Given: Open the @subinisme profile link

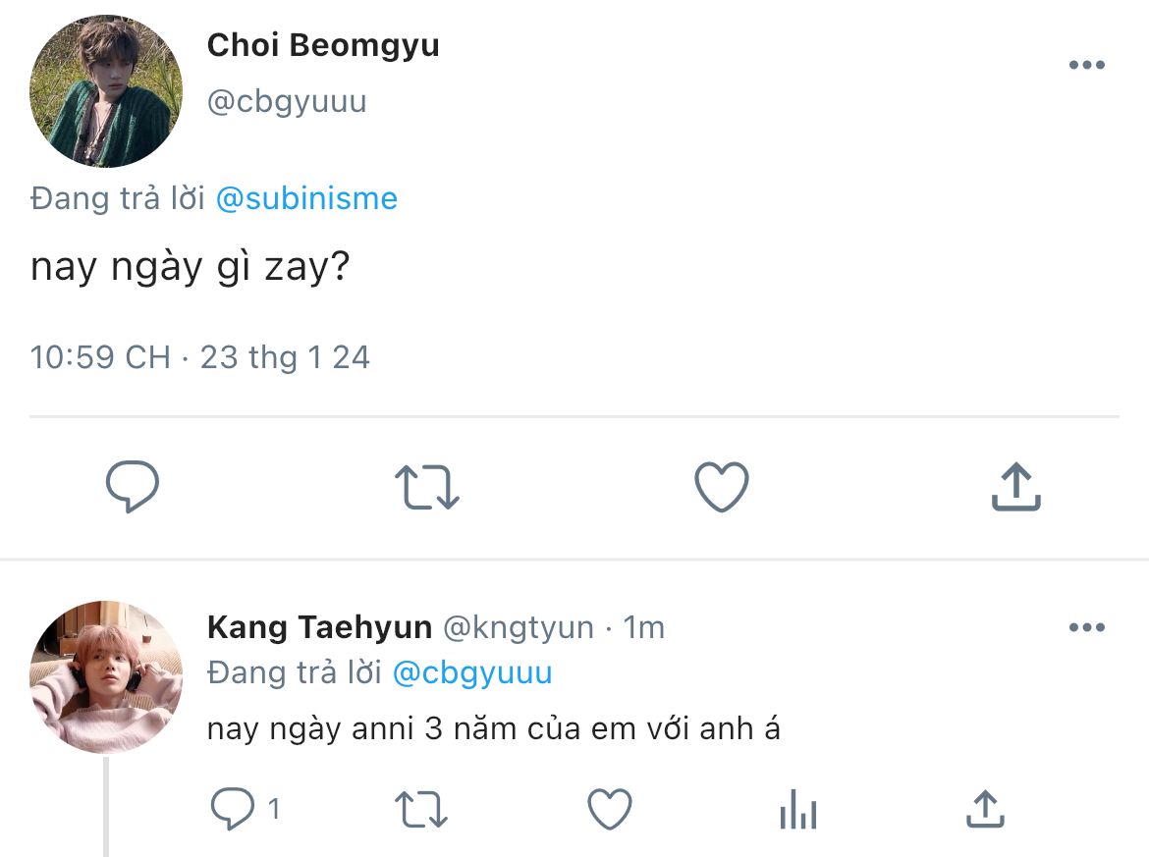Looking at the screenshot, I should [306, 199].
